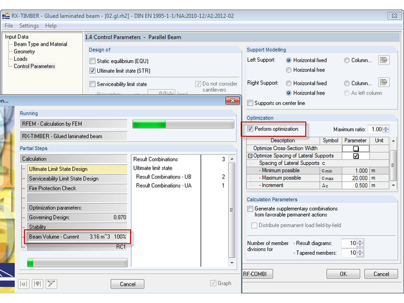Select Loads in Input Data tree
This screenshot has height=303, width=404.
pyautogui.click(x=21, y=59)
